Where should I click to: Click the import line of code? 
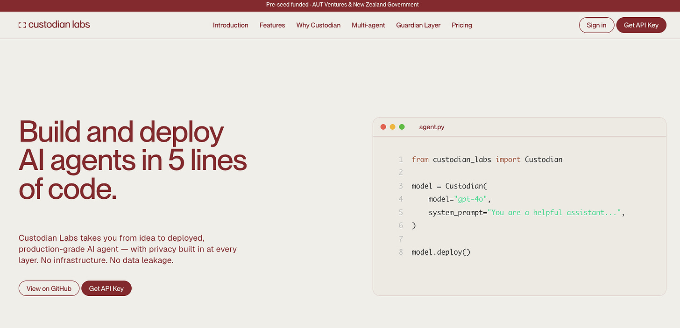click(487, 160)
